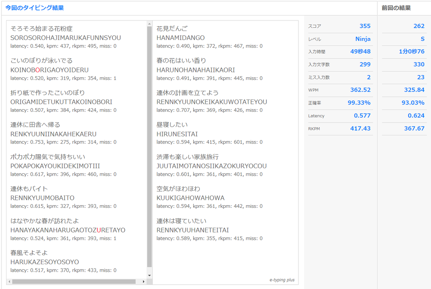The image size is (431, 289).
Task: Click stats line with rkpm 601
Action: point(209,142)
